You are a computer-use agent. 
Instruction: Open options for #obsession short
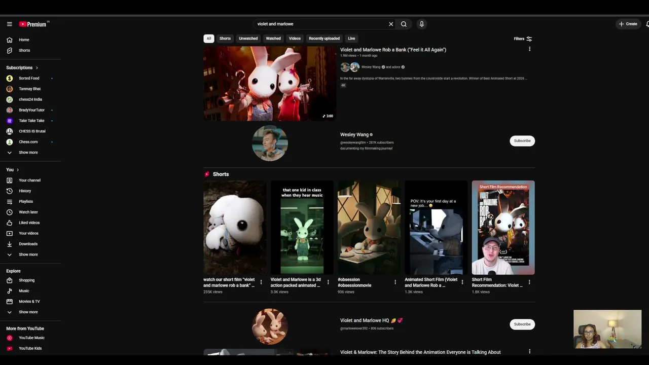pos(395,282)
